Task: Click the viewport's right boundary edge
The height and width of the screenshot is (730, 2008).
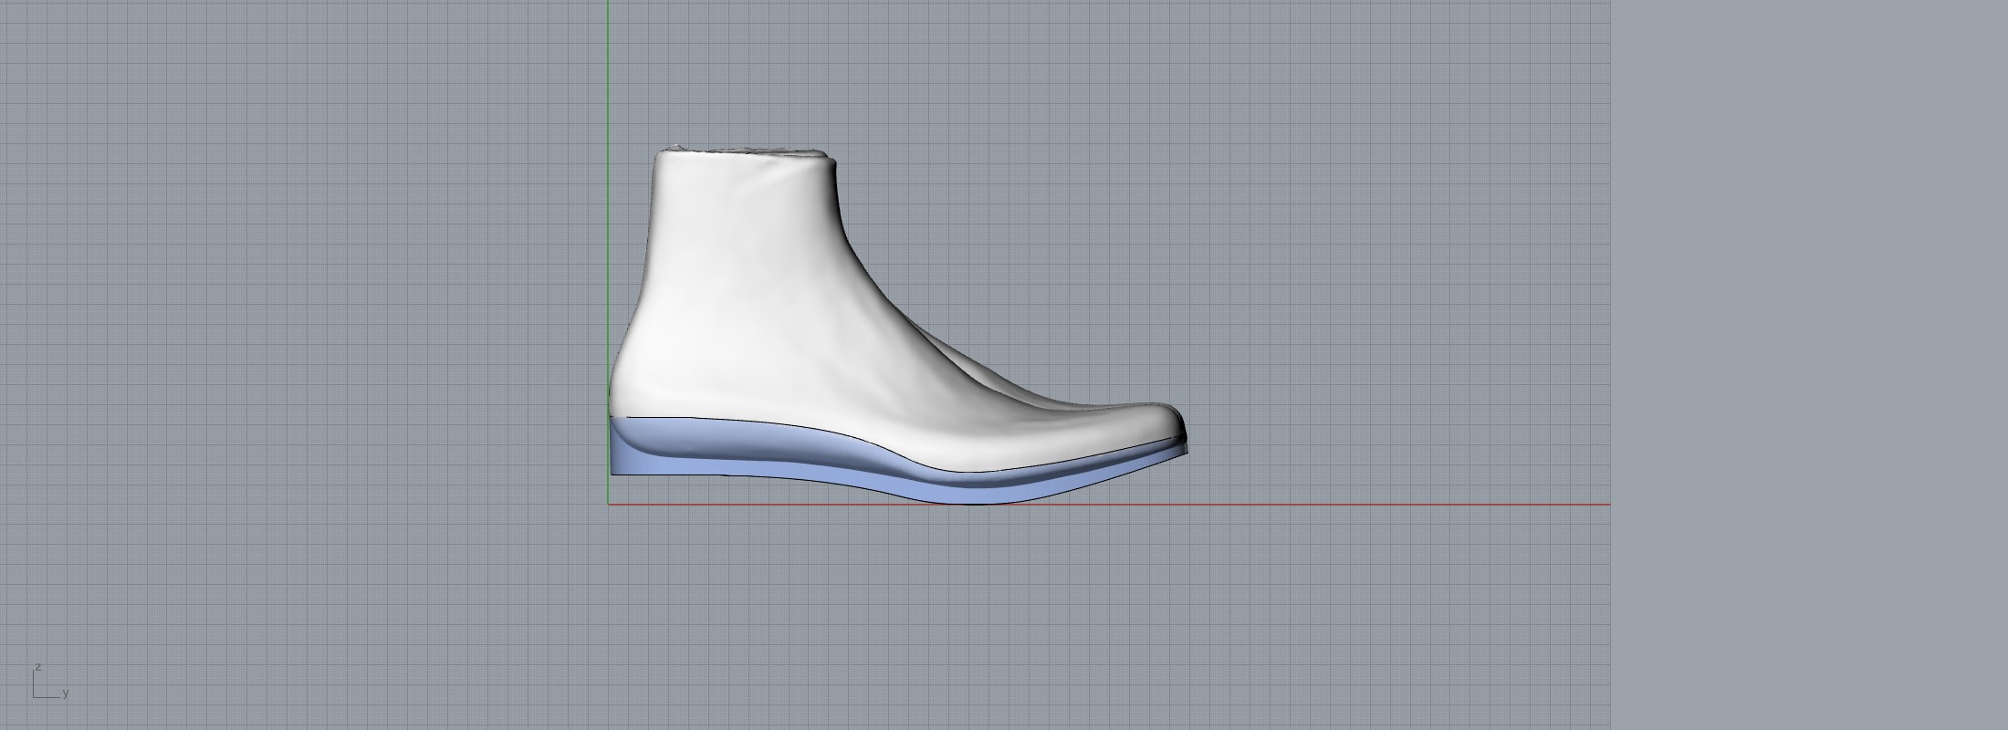Action: pos(1610,365)
